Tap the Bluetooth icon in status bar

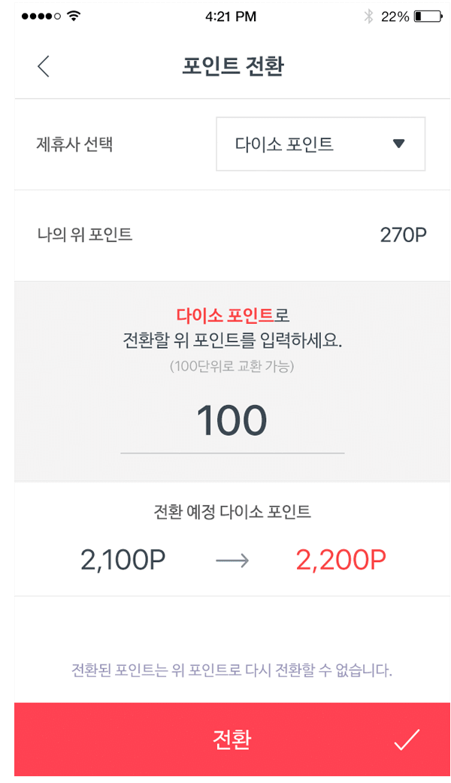[x=368, y=17]
